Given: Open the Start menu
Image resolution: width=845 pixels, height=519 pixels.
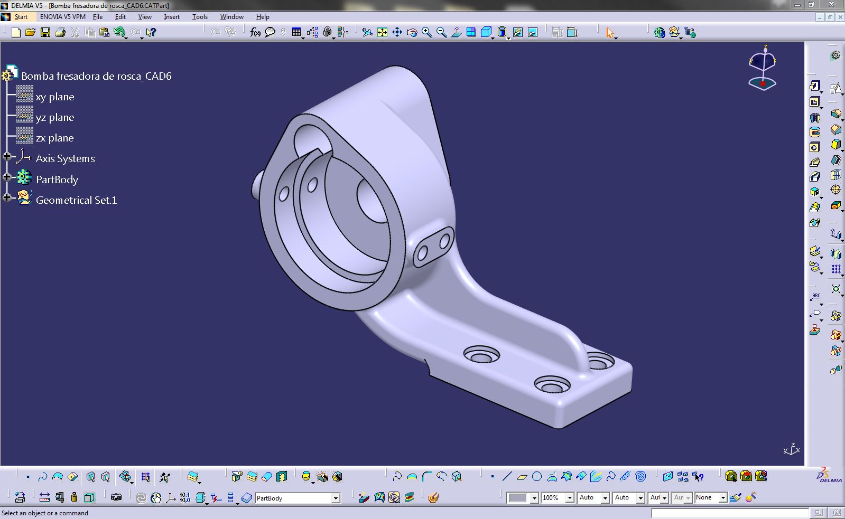Looking at the screenshot, I should click(21, 17).
